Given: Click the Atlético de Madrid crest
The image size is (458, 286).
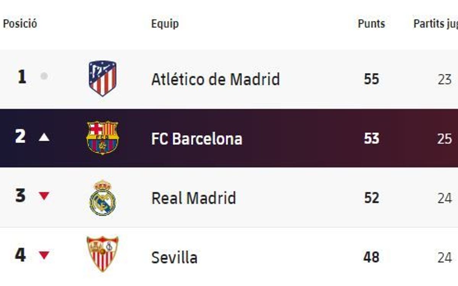Looking at the screenshot, I should [x=102, y=78].
